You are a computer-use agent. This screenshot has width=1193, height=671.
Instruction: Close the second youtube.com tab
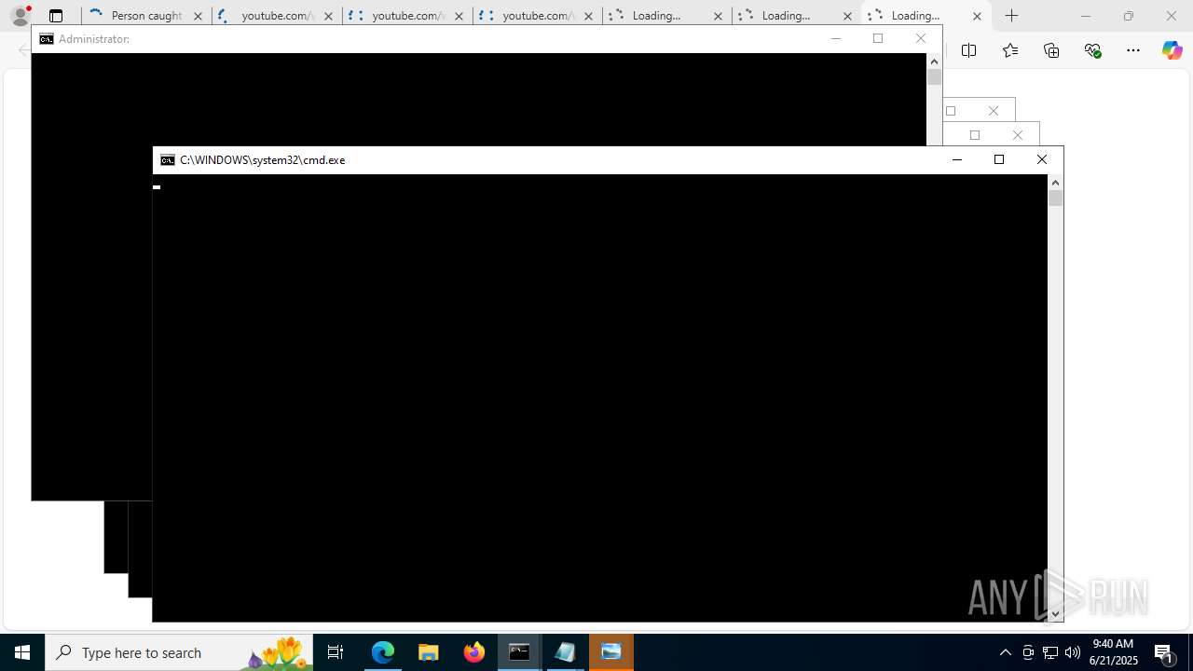click(x=459, y=16)
